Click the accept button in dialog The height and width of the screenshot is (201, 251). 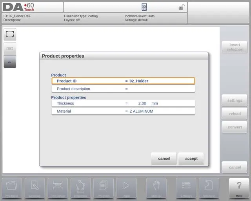coord(191,159)
